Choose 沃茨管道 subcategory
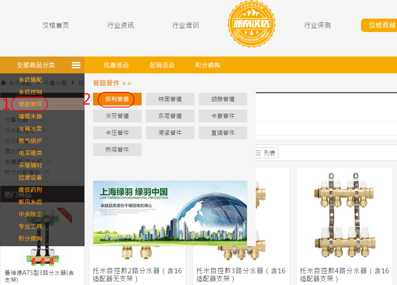This screenshot has height=285, width=397. click(x=117, y=116)
